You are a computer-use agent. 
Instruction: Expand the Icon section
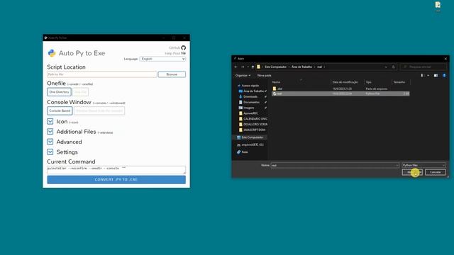tap(50, 121)
